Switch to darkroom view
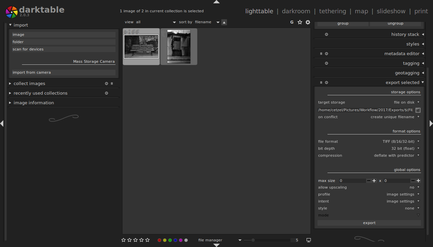Image resolution: width=433 pixels, height=247 pixels. (296, 11)
